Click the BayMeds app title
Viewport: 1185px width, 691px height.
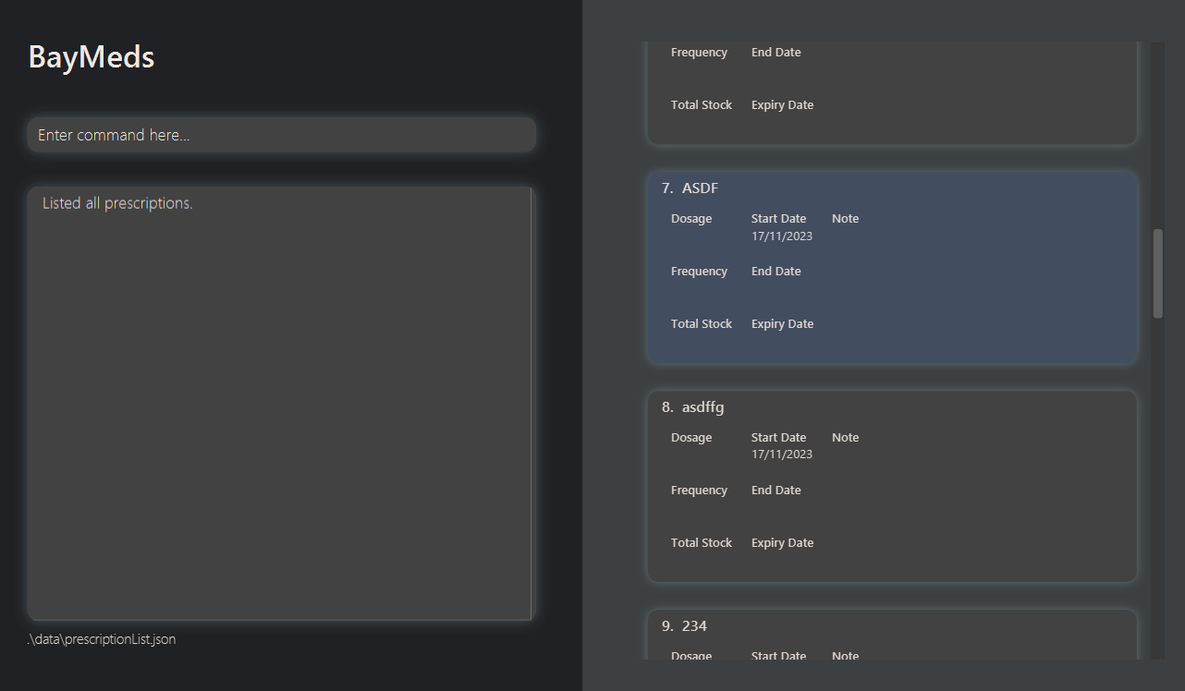coord(92,57)
